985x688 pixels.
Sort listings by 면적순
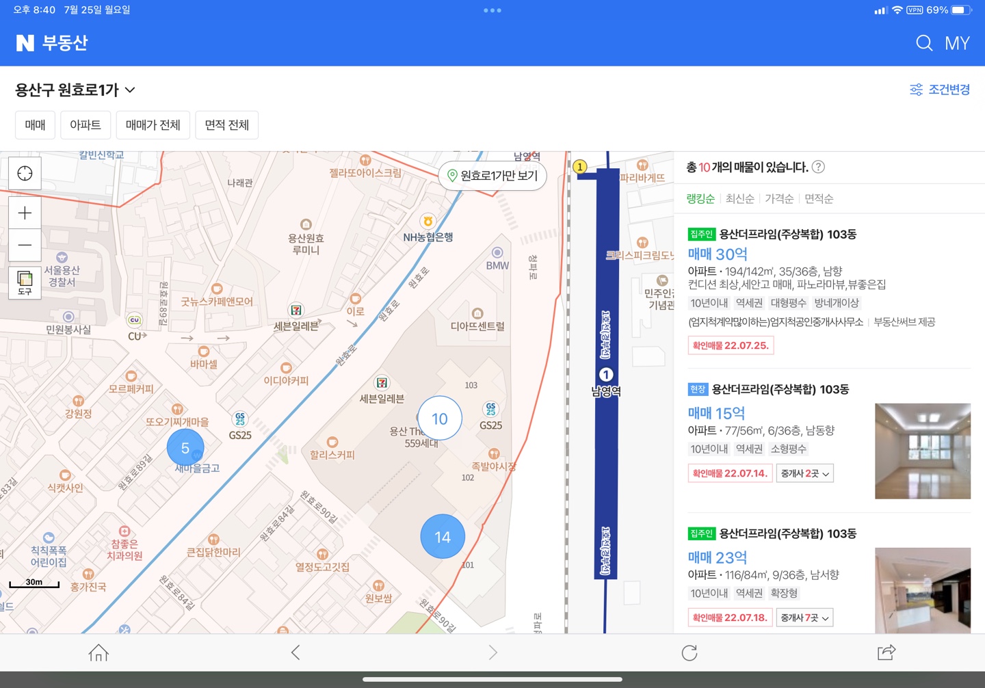(x=819, y=198)
